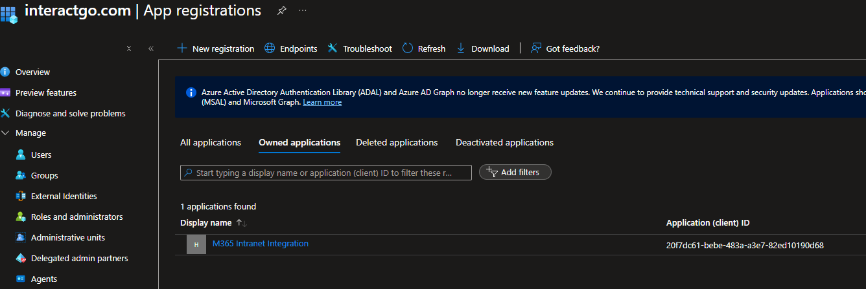This screenshot has width=866, height=289.
Task: Click the blue info icon in the ADAL banner
Action: click(191, 92)
